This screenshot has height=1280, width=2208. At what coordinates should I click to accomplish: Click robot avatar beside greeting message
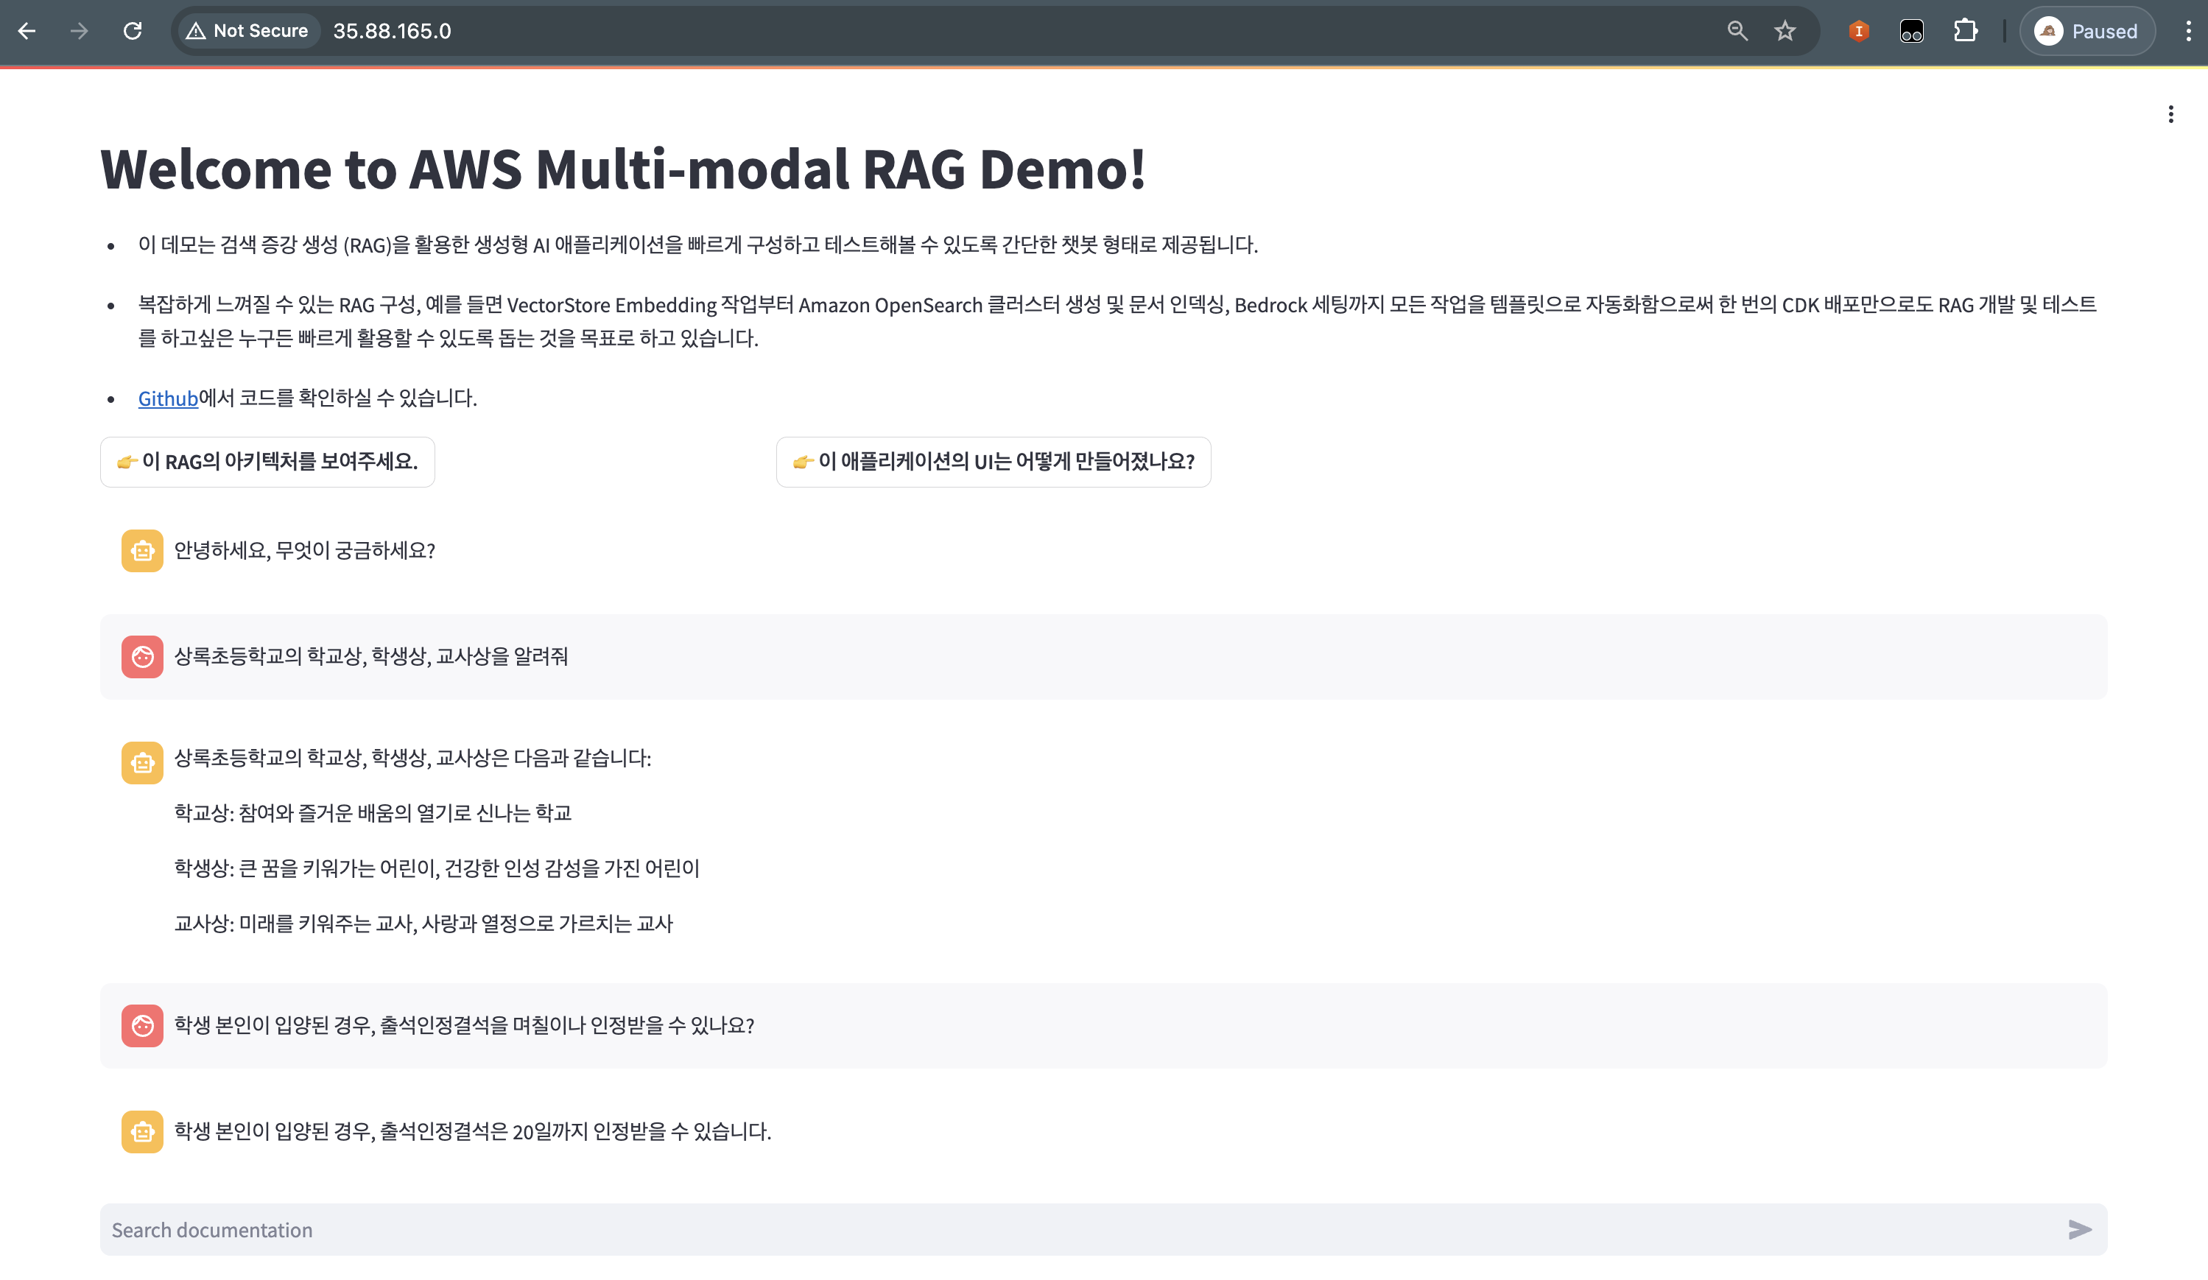point(142,550)
